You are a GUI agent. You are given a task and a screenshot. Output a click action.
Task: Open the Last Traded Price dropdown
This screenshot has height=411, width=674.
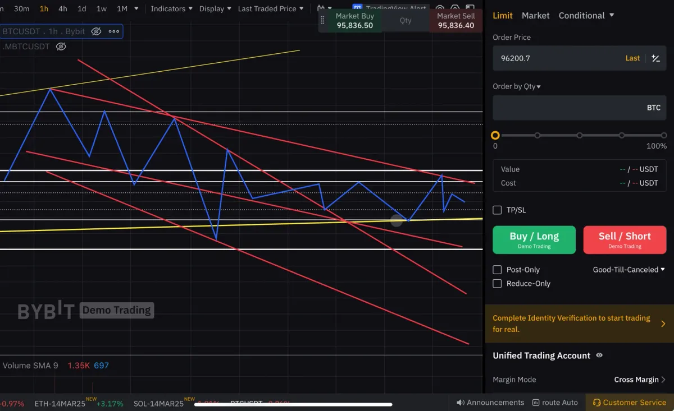click(x=271, y=8)
